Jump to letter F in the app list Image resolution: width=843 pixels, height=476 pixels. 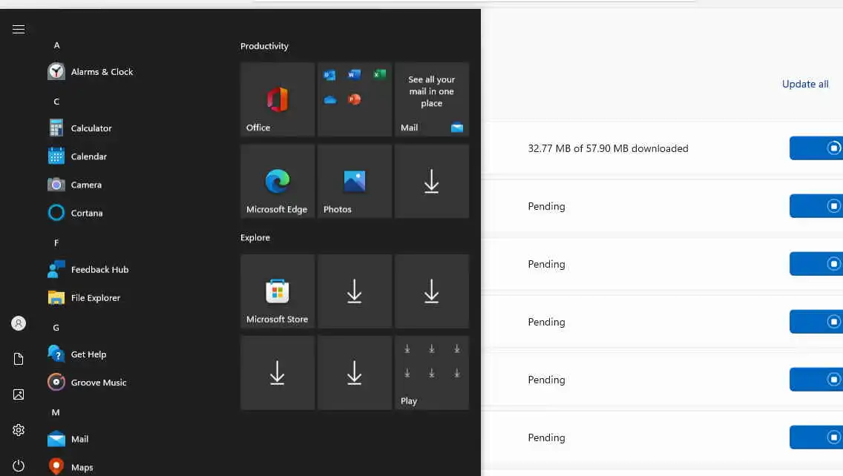[56, 243]
